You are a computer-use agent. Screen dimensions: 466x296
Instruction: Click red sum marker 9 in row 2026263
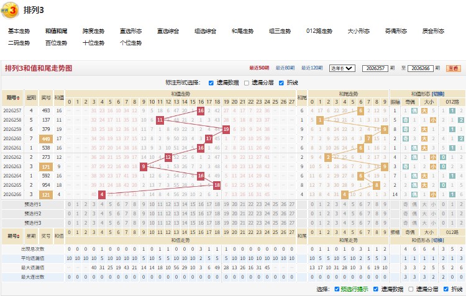144,166
